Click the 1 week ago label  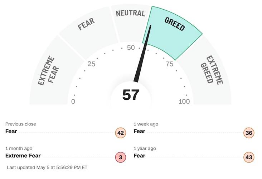(x=146, y=124)
